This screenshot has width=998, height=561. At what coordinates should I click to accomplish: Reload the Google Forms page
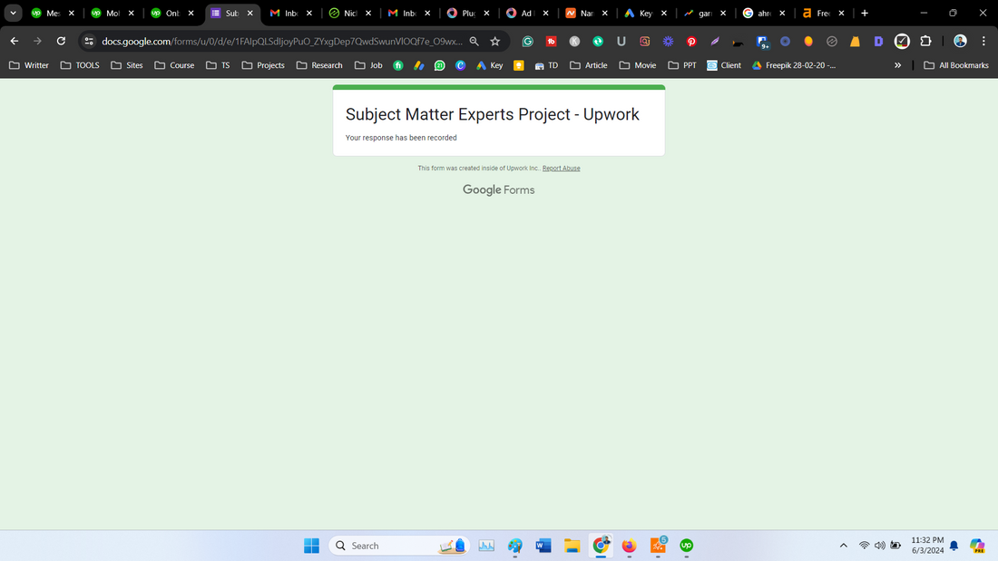pyautogui.click(x=61, y=42)
